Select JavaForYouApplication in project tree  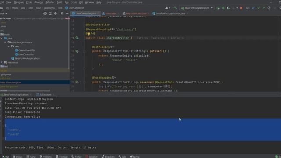pyautogui.click(x=27, y=58)
